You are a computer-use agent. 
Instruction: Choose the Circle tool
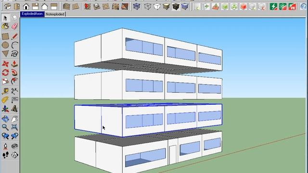coord(5,45)
